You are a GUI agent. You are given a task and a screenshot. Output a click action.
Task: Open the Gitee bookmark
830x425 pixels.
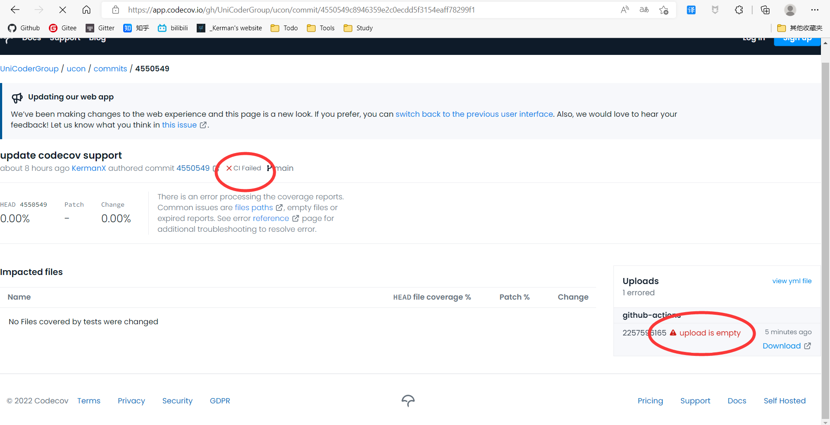pyautogui.click(x=63, y=28)
